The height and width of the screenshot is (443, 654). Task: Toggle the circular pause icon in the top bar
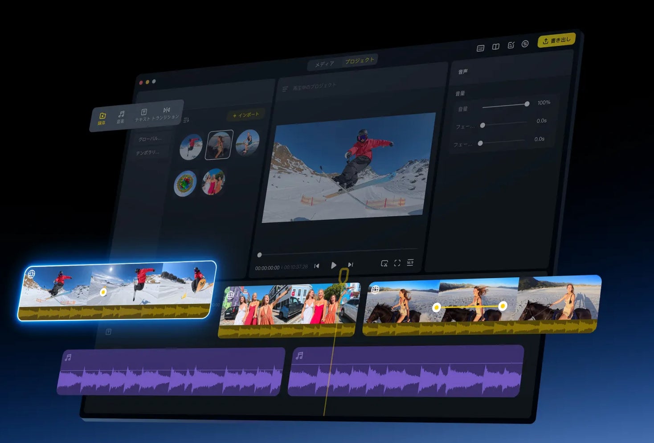pyautogui.click(x=525, y=44)
